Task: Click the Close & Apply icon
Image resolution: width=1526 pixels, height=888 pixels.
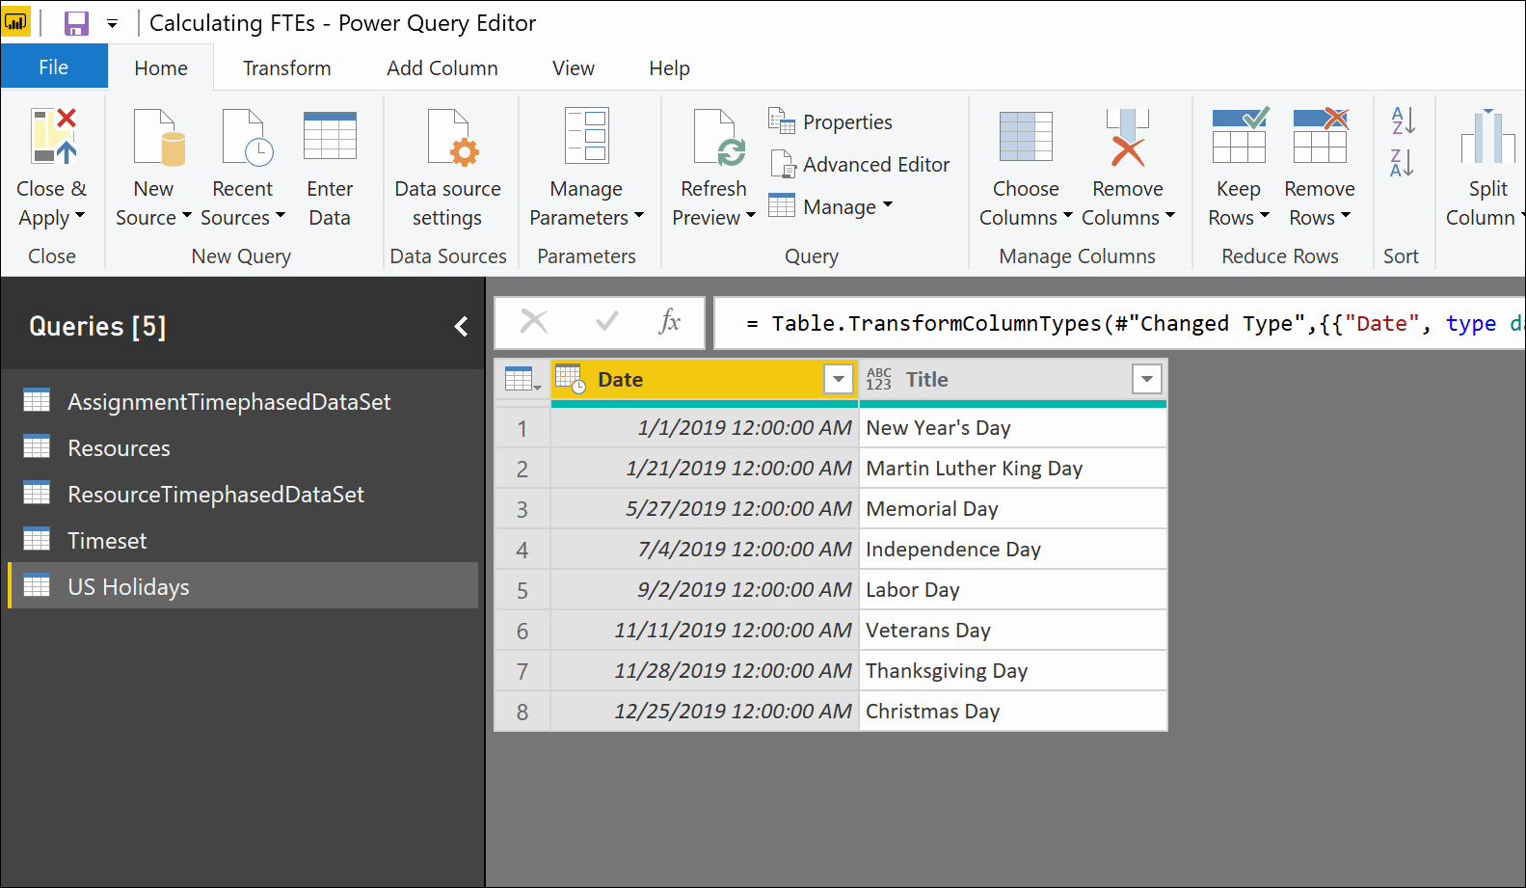Action: 54,136
